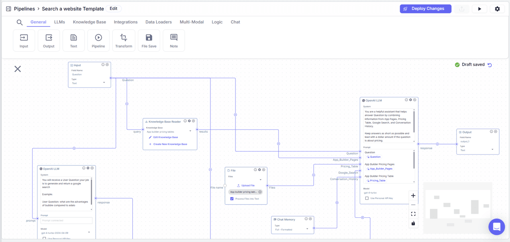Fit the canvas to view
Screen dimensions: 510x242
[413, 214]
